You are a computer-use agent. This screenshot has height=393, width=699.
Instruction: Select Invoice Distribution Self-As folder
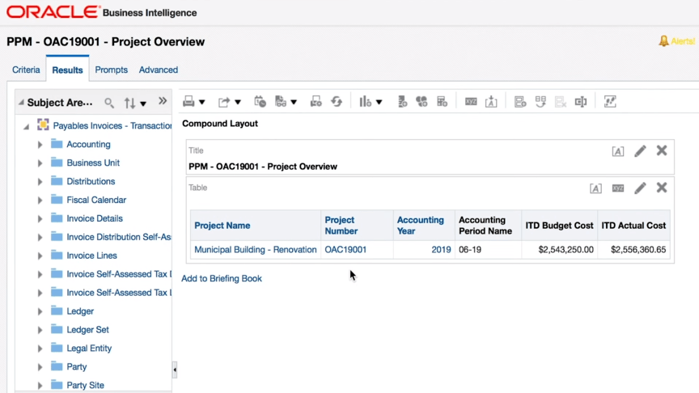pos(119,237)
